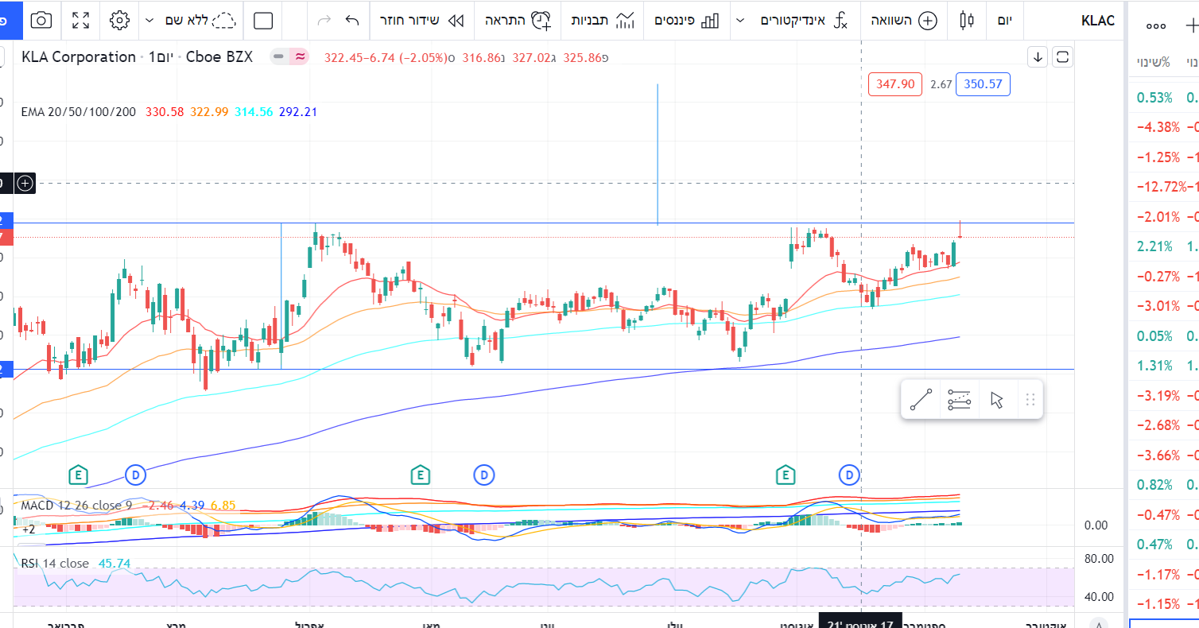Viewport: 1199px width, 628px height.
Task: Select the trend line drawing tool
Action: pyautogui.click(x=921, y=400)
